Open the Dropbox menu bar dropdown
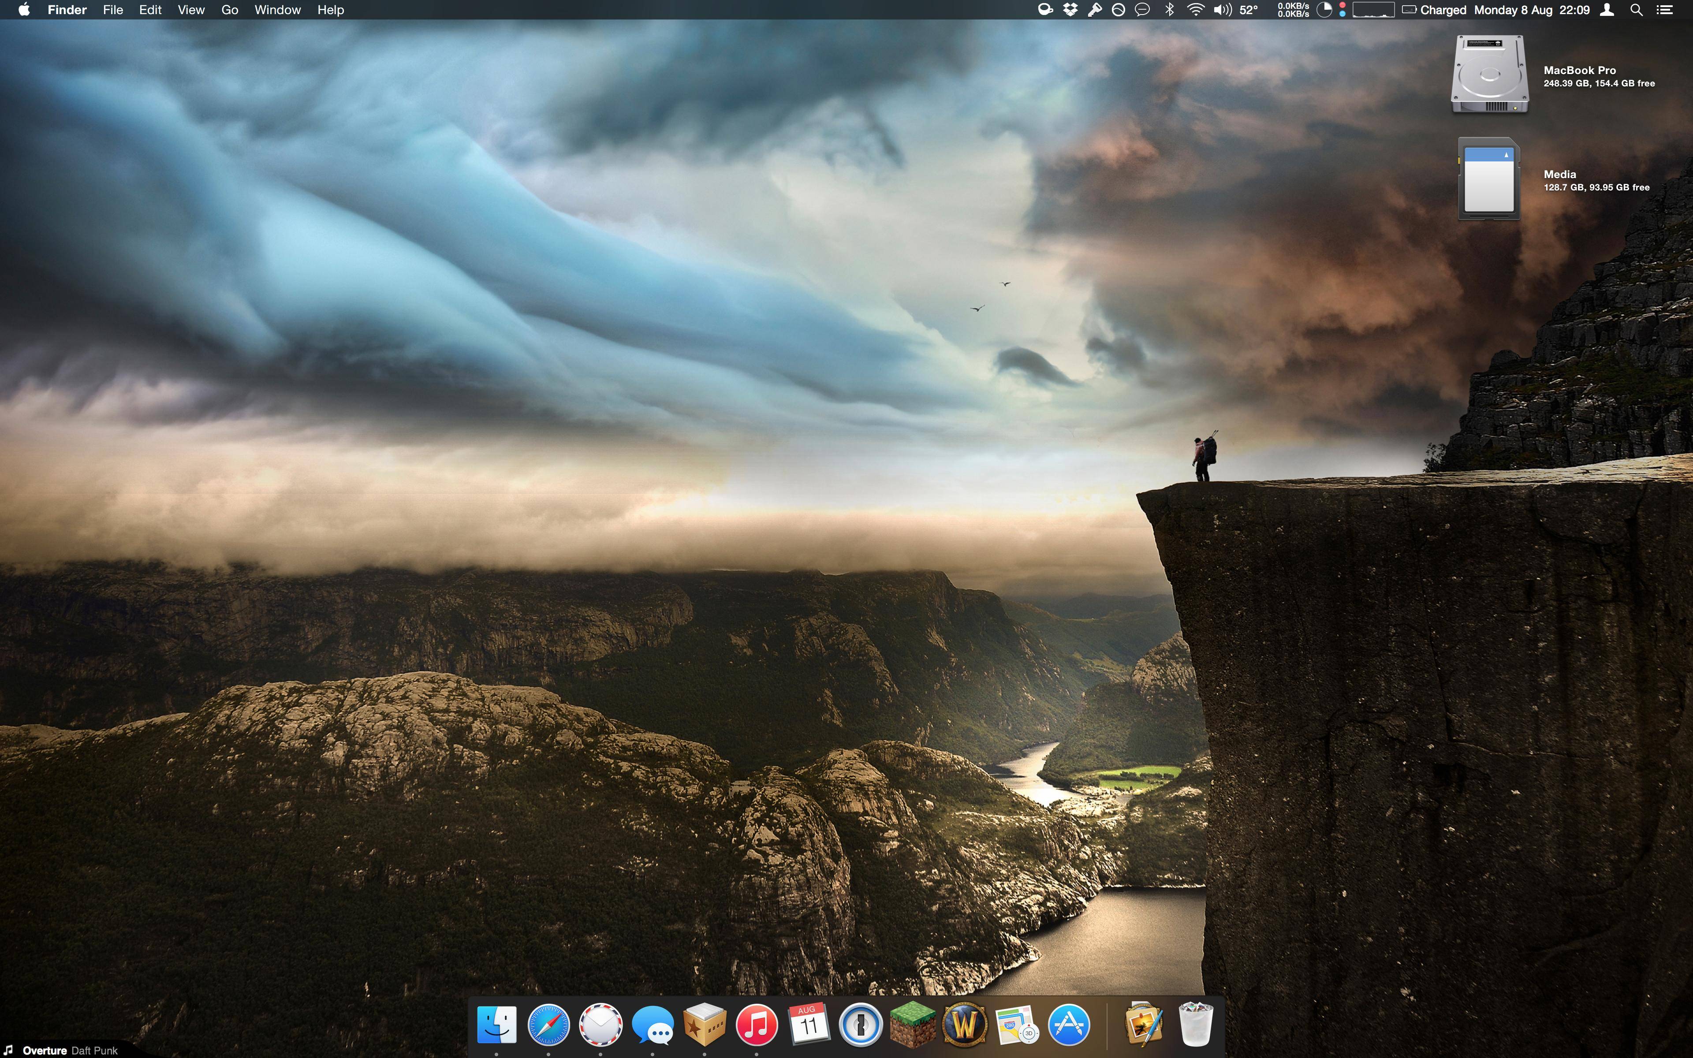Viewport: 1693px width, 1058px height. pyautogui.click(x=1070, y=10)
